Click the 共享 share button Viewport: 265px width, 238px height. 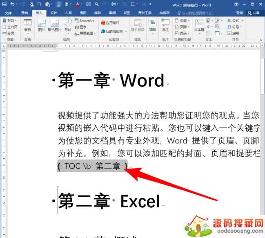254,13
